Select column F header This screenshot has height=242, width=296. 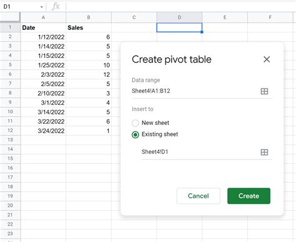point(270,17)
